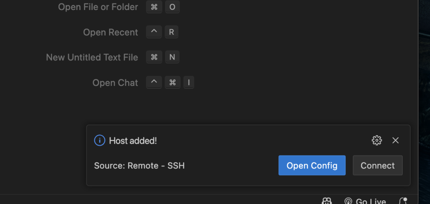Click the R keycap beside Open Recent
The height and width of the screenshot is (204, 430).
(x=172, y=32)
